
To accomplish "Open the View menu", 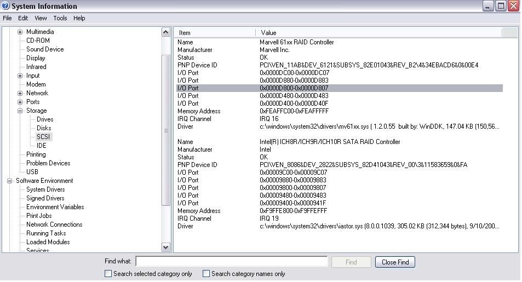I will click(x=41, y=18).
